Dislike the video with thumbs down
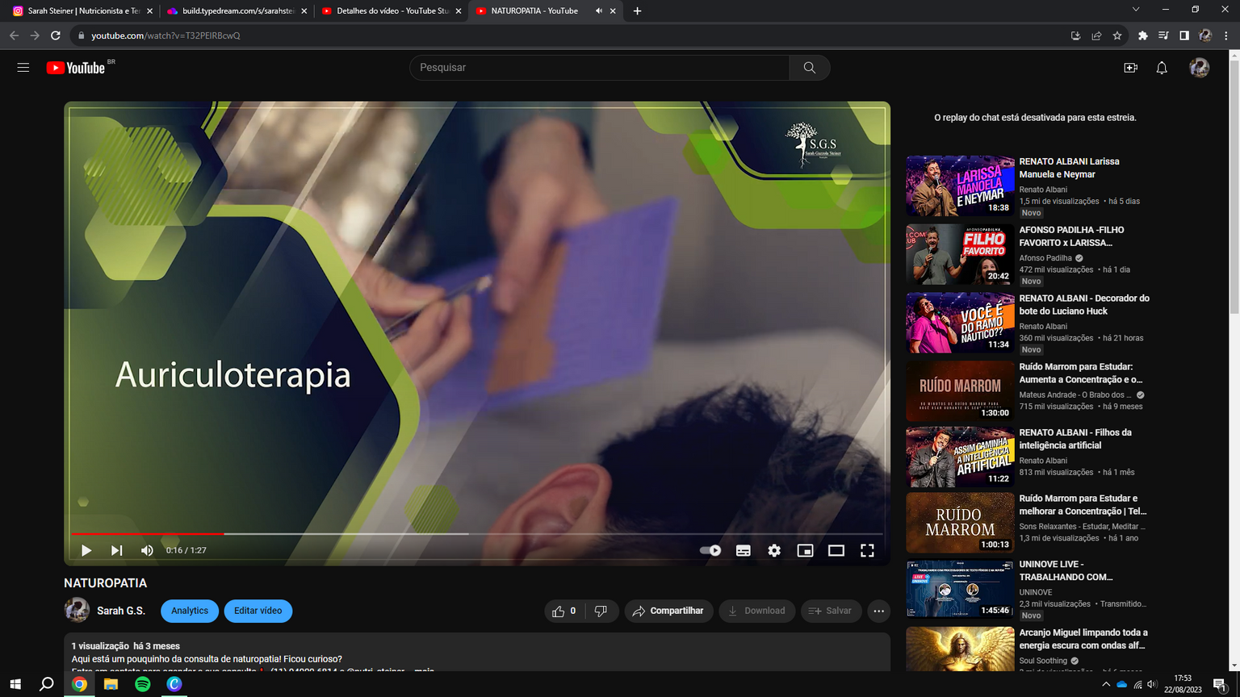1240x697 pixels. pyautogui.click(x=601, y=611)
